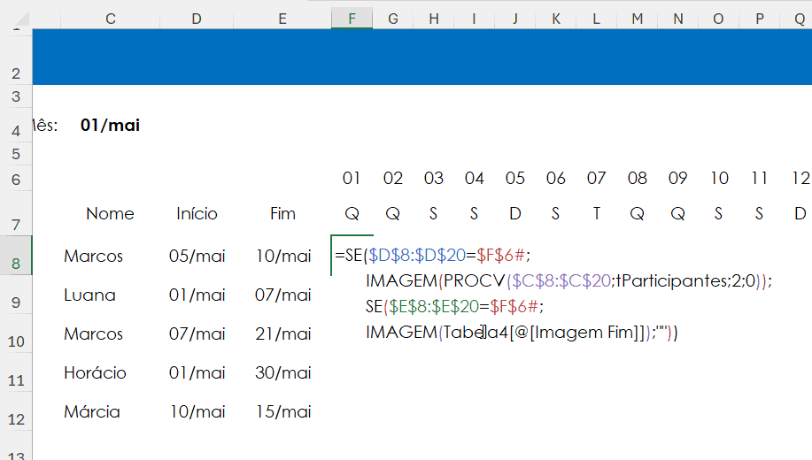812x460 pixels.
Task: Select row 8 header
Action: click(16, 255)
